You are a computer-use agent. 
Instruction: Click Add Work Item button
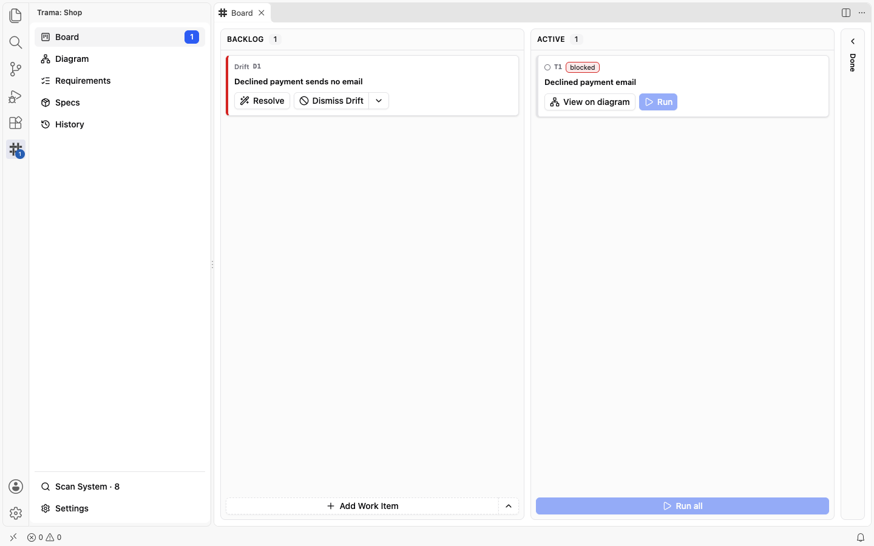[362, 506]
